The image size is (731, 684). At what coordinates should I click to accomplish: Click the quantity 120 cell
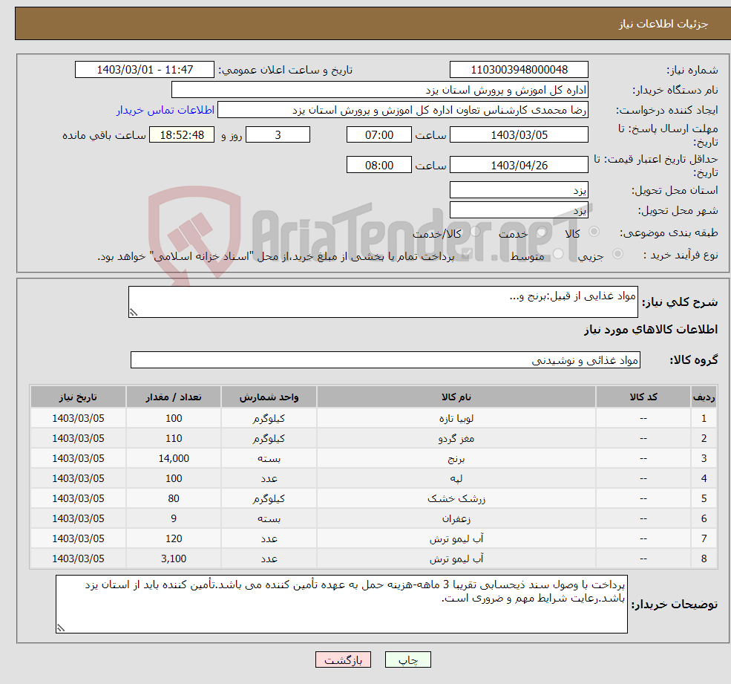click(x=174, y=539)
